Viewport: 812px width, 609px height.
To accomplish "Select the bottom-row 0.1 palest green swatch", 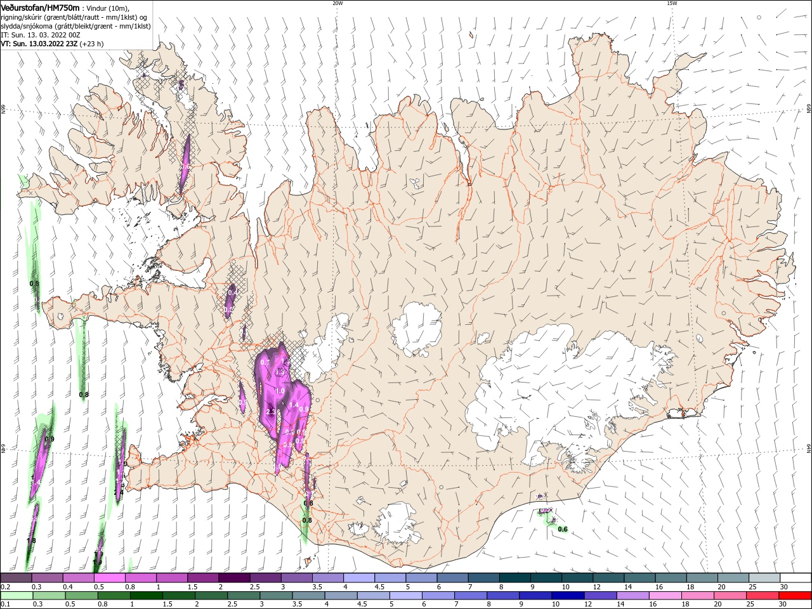I will coord(16,596).
